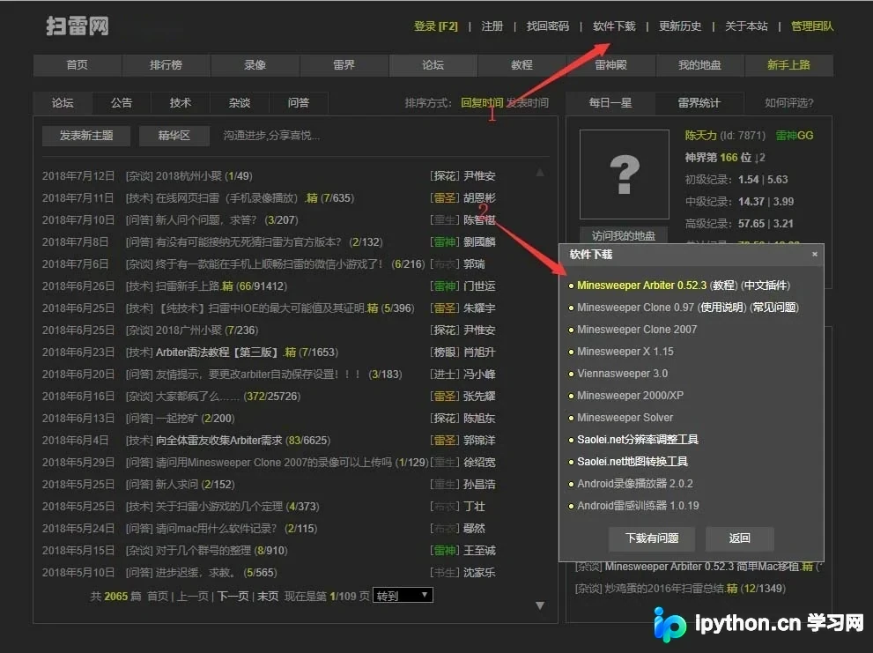Download Minesweeper 2000/XP
Image resolution: width=873 pixels, height=653 pixels.
pyautogui.click(x=630, y=396)
